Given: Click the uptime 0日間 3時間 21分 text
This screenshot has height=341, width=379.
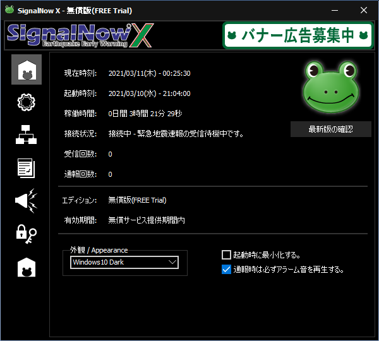Looking at the screenshot, I should (x=145, y=113).
